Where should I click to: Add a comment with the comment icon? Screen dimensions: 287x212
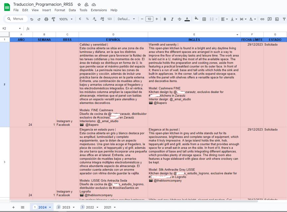click(270, 19)
